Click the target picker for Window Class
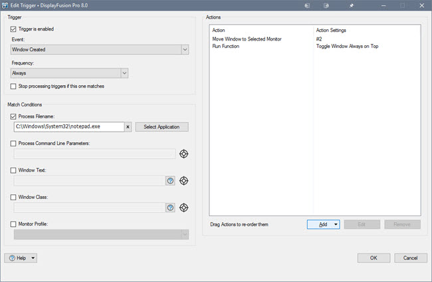432x282 pixels. pos(183,208)
